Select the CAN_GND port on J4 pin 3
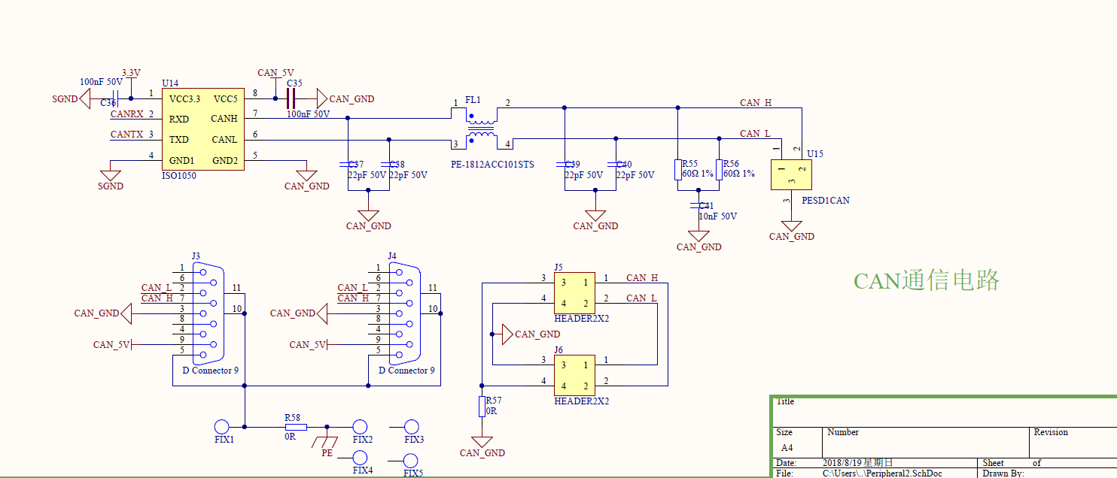 (300, 313)
